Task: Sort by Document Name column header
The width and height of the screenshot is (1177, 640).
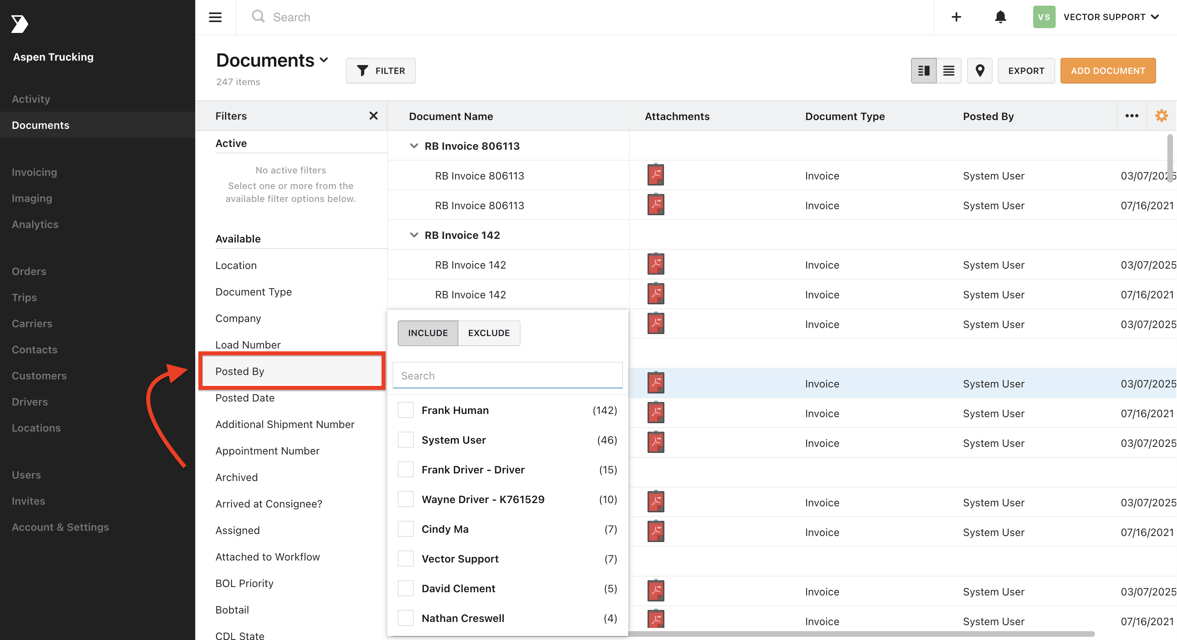Action: [450, 116]
